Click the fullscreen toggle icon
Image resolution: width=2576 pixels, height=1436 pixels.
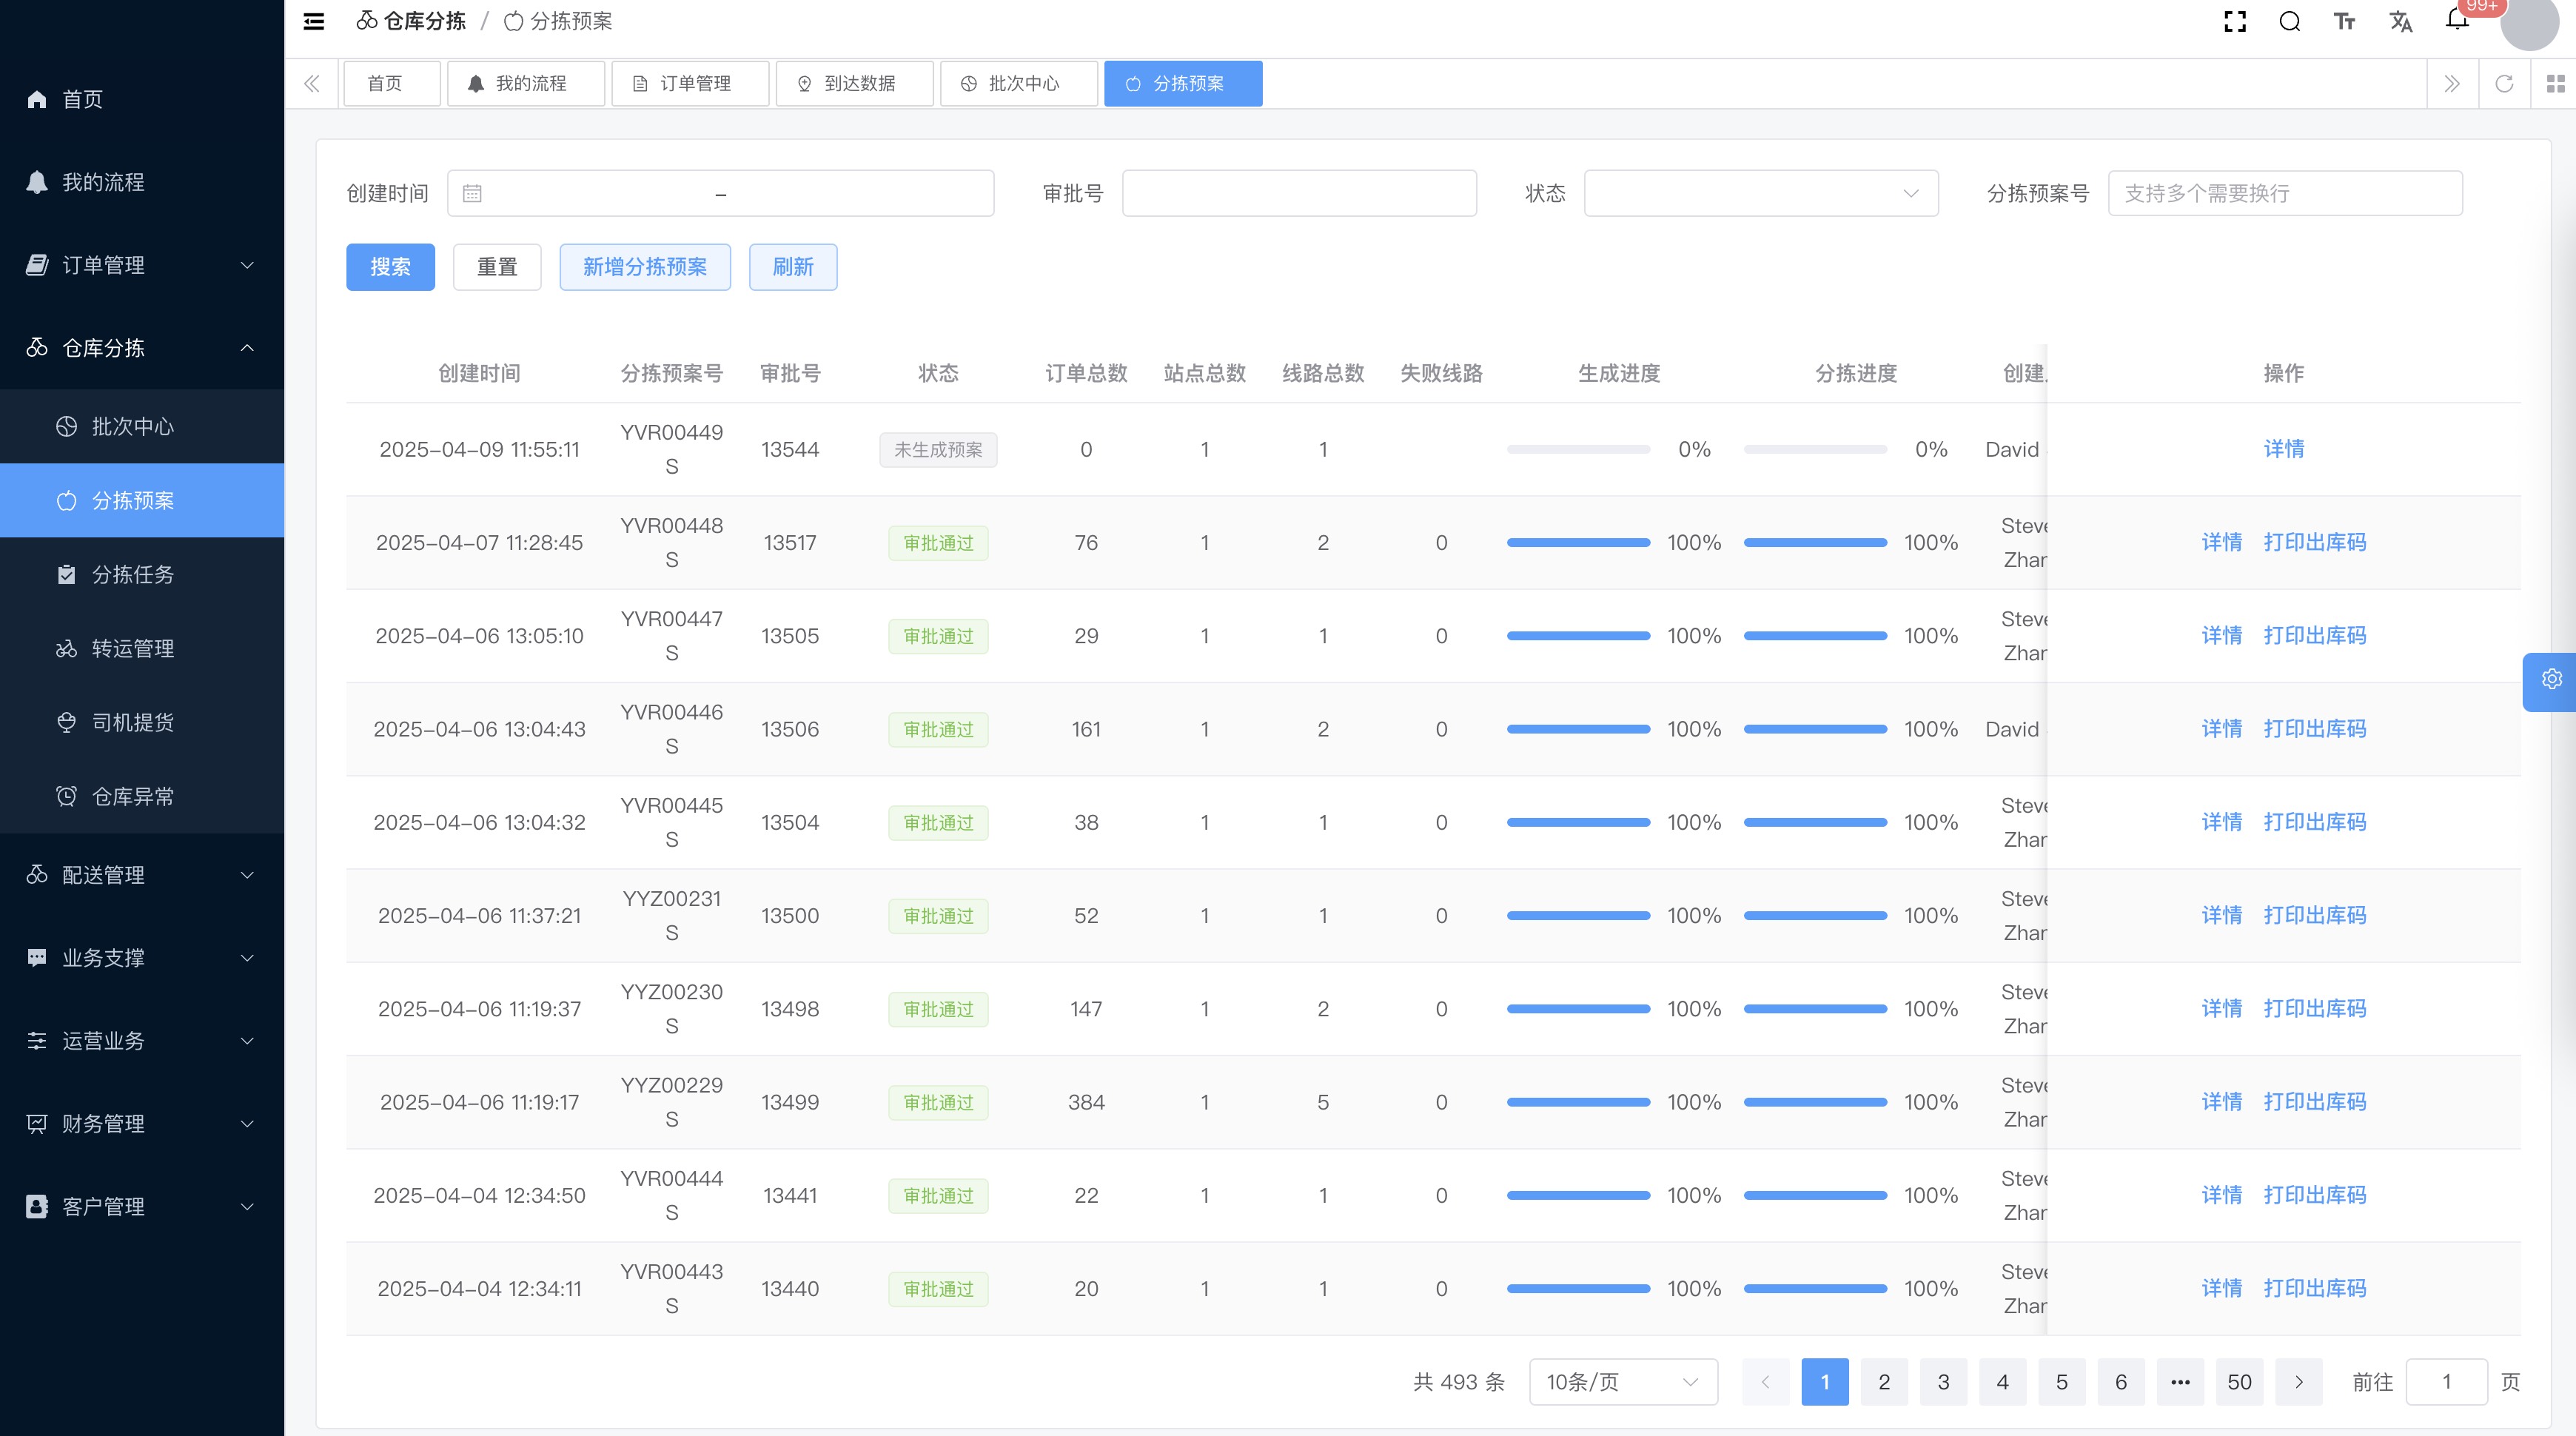[2235, 22]
